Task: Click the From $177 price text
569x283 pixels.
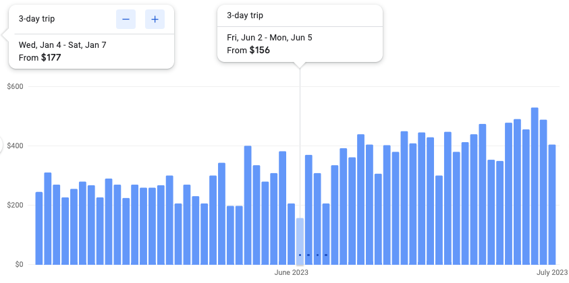Action: pos(40,57)
